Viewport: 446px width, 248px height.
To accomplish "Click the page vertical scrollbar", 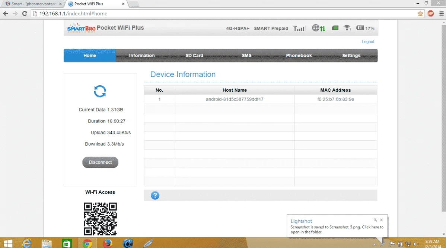I will 443,118.
